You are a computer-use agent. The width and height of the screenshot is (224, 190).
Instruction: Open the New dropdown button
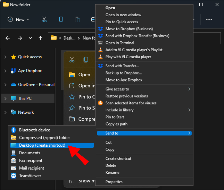18,20
